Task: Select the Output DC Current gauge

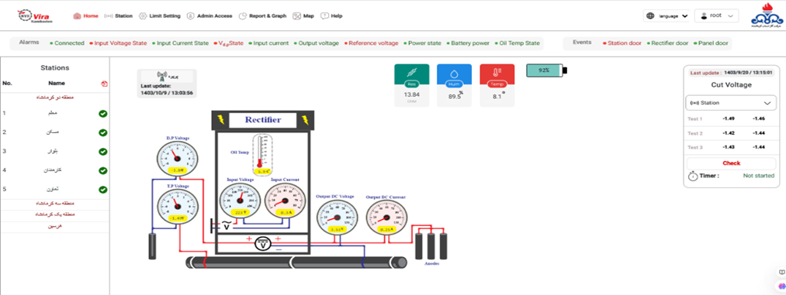Action: point(386,218)
